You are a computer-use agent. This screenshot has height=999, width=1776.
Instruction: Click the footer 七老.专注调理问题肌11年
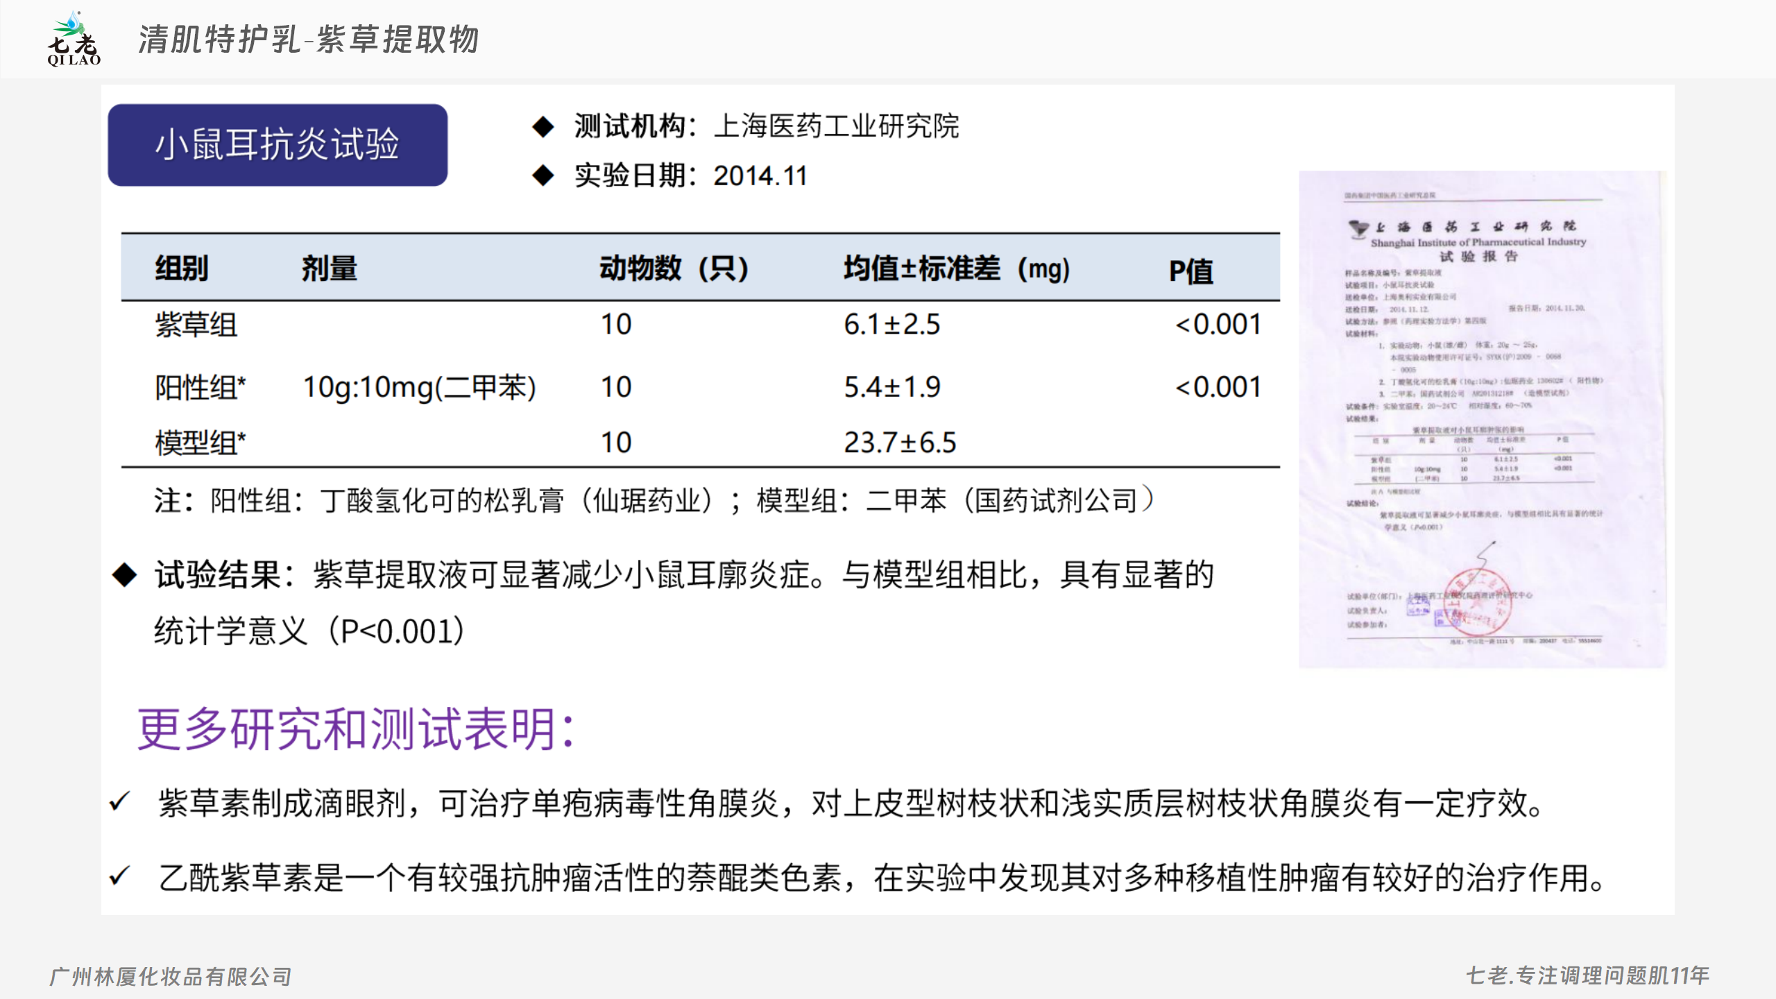pos(1588,975)
